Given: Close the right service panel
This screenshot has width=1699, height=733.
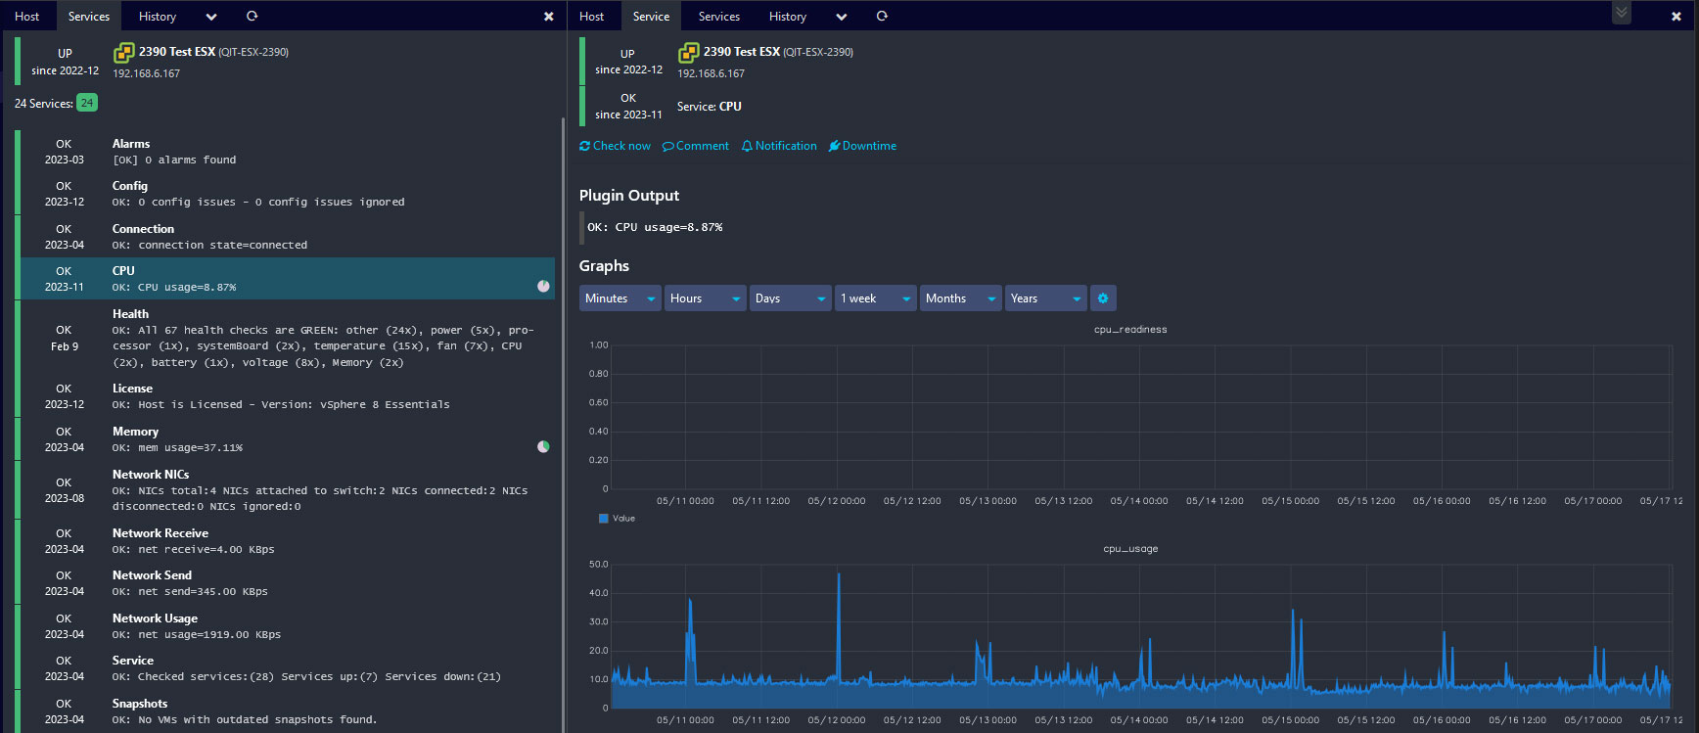Looking at the screenshot, I should pos(1676,17).
